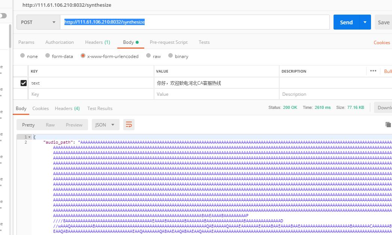Collapse line 1 fold arrow in response

(30, 137)
